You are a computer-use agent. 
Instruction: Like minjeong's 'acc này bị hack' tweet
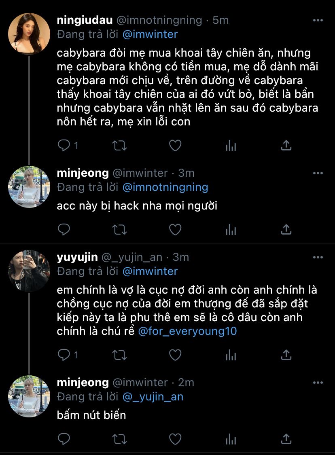click(175, 230)
